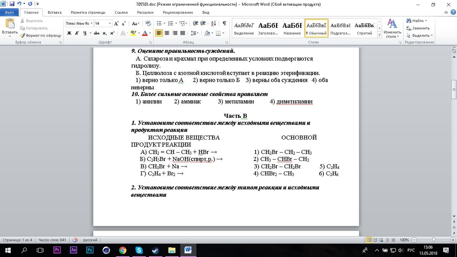457x257 pixels.
Task: Justify the paragraph text
Action: [x=182, y=33]
